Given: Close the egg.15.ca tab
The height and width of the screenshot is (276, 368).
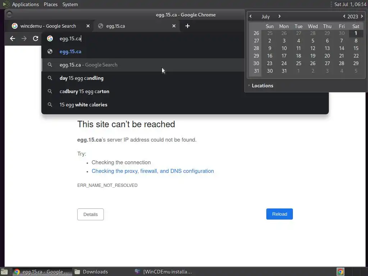Looking at the screenshot, I should [x=174, y=26].
